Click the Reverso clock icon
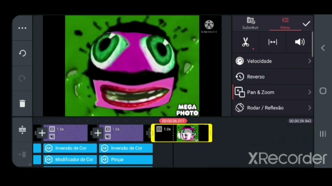The width and height of the screenshot is (332, 186). (x=240, y=77)
